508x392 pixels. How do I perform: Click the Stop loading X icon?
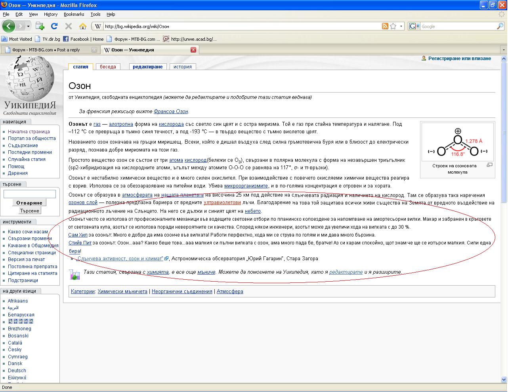[x=68, y=27]
